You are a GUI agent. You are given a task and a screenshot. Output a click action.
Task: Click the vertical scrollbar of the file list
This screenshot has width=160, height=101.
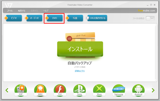[155, 52]
